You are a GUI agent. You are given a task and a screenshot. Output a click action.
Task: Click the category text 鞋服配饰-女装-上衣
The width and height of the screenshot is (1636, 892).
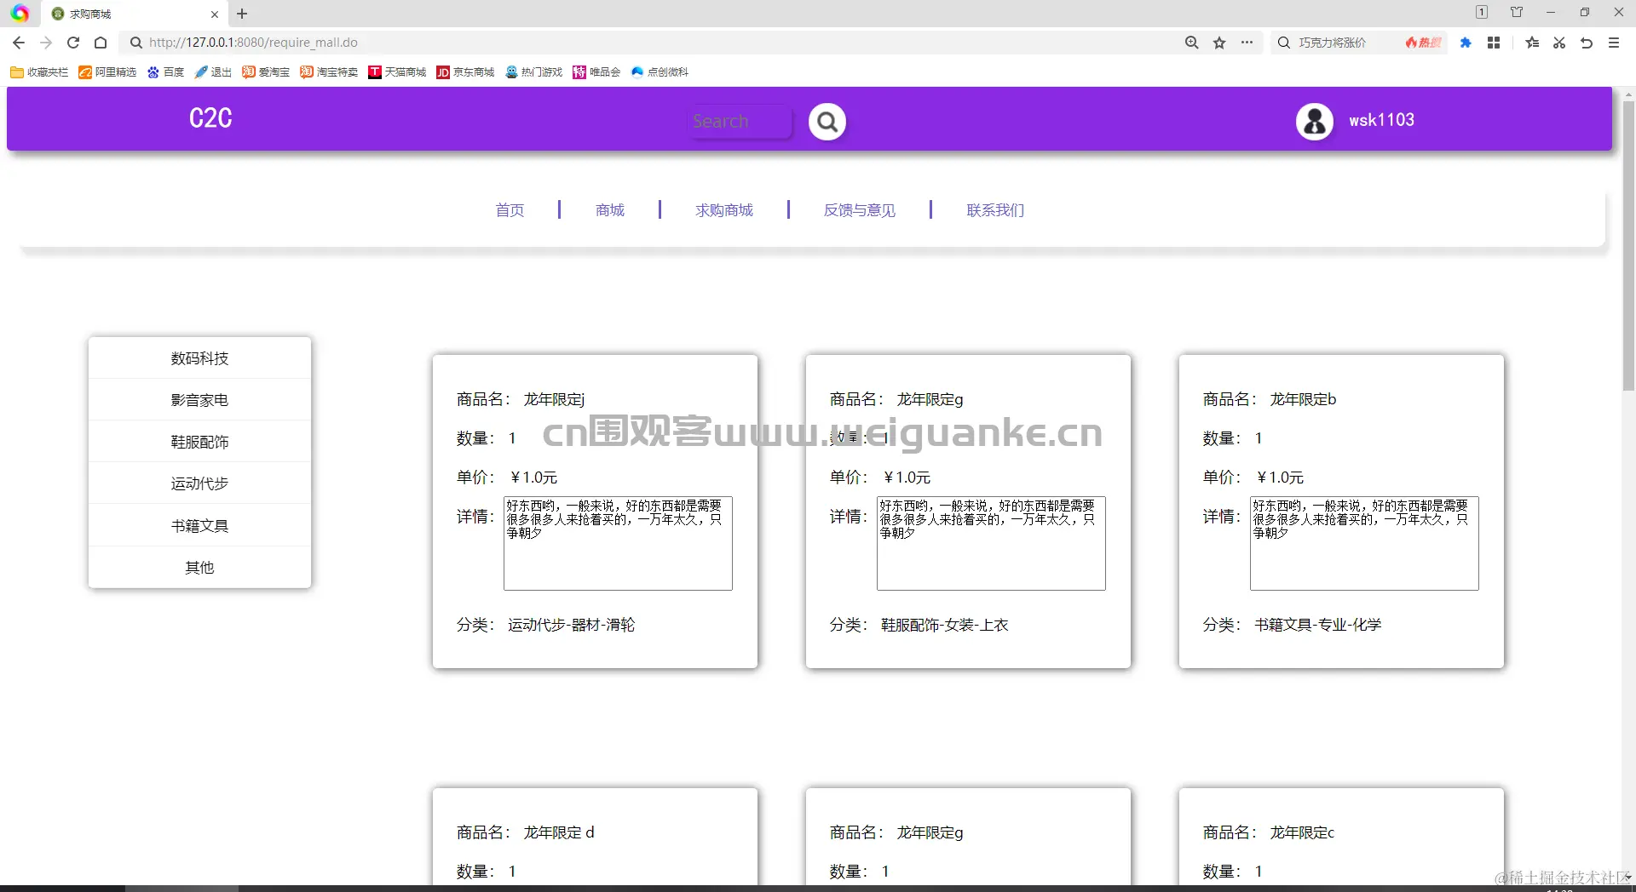click(945, 625)
